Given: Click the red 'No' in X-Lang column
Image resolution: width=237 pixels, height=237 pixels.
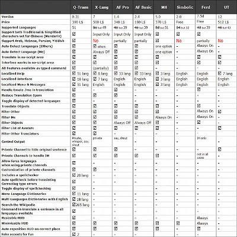Looking at the screenshot, I should click(95, 41).
